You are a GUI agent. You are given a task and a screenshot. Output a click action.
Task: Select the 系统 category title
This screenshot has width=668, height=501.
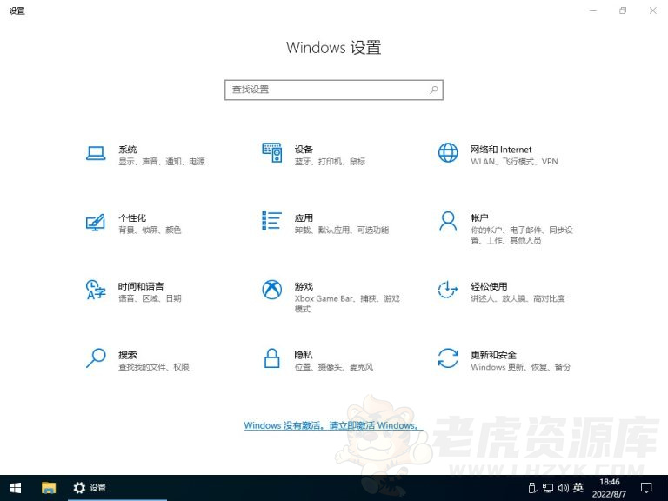click(x=128, y=150)
